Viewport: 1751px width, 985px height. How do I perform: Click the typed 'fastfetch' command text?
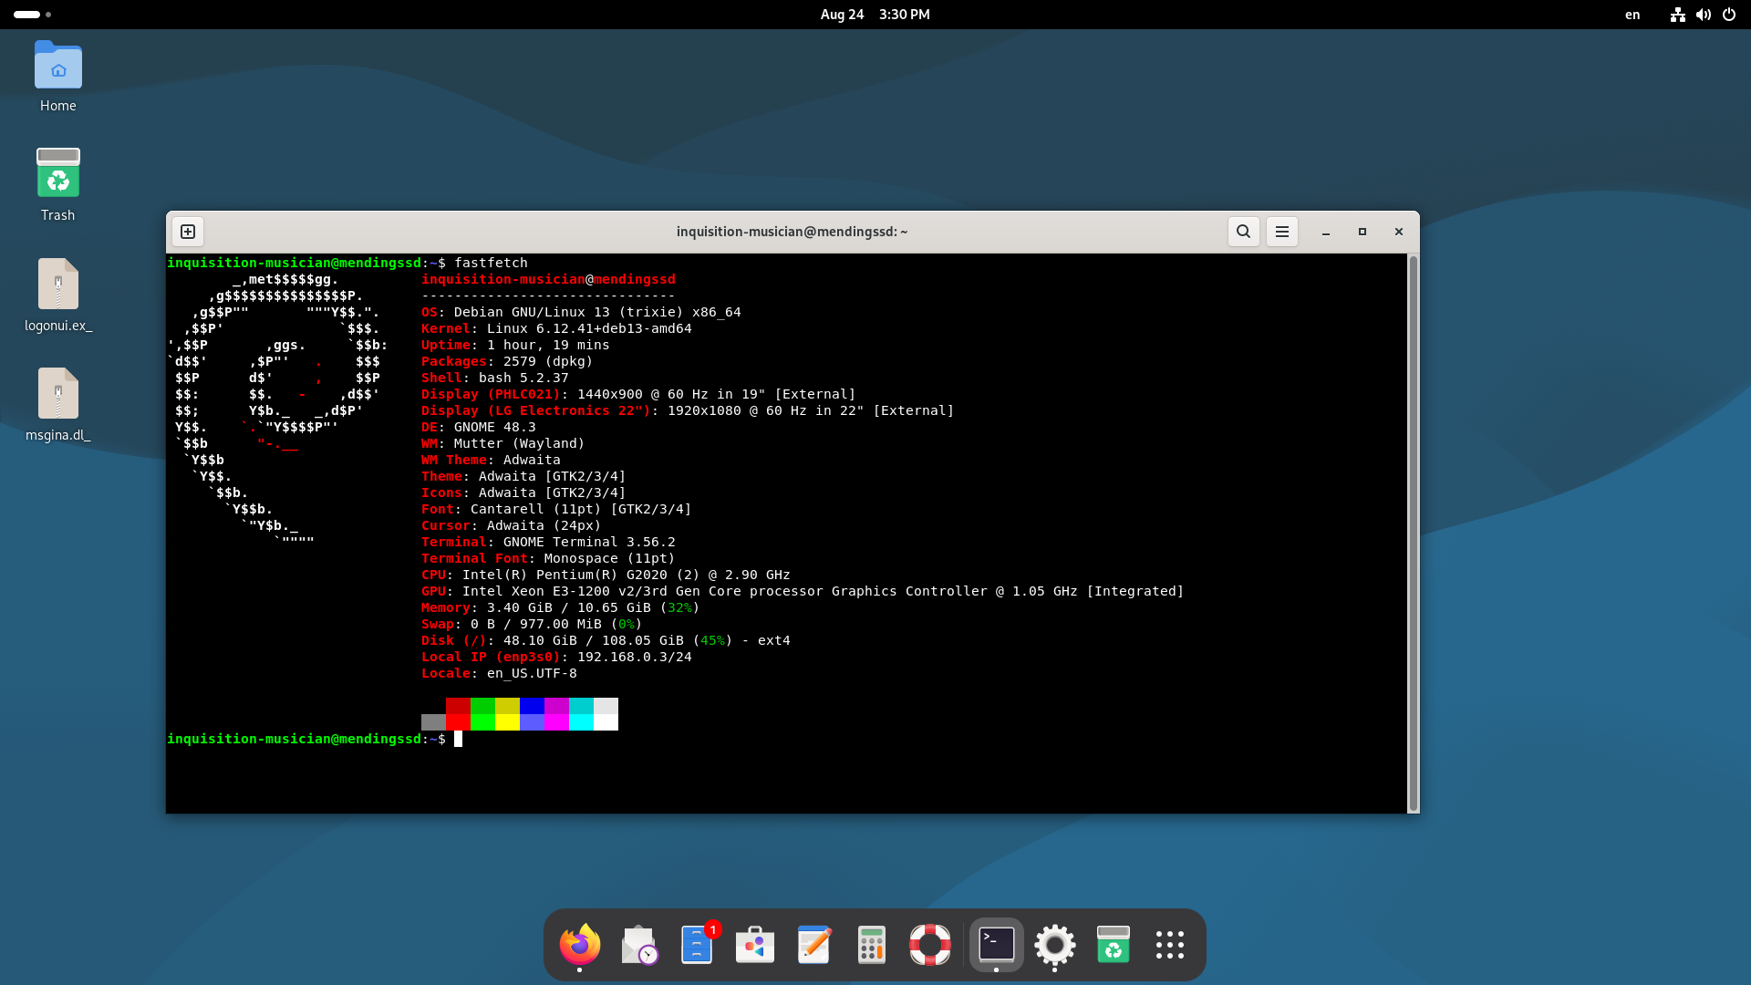tap(491, 263)
